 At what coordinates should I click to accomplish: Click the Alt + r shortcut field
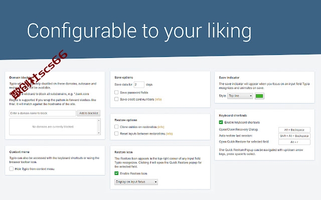pos(294,142)
